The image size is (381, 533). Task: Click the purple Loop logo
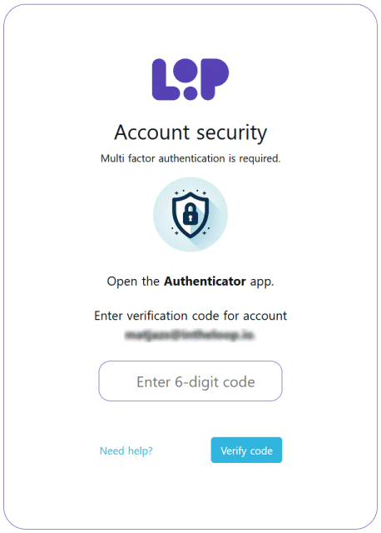190,79
